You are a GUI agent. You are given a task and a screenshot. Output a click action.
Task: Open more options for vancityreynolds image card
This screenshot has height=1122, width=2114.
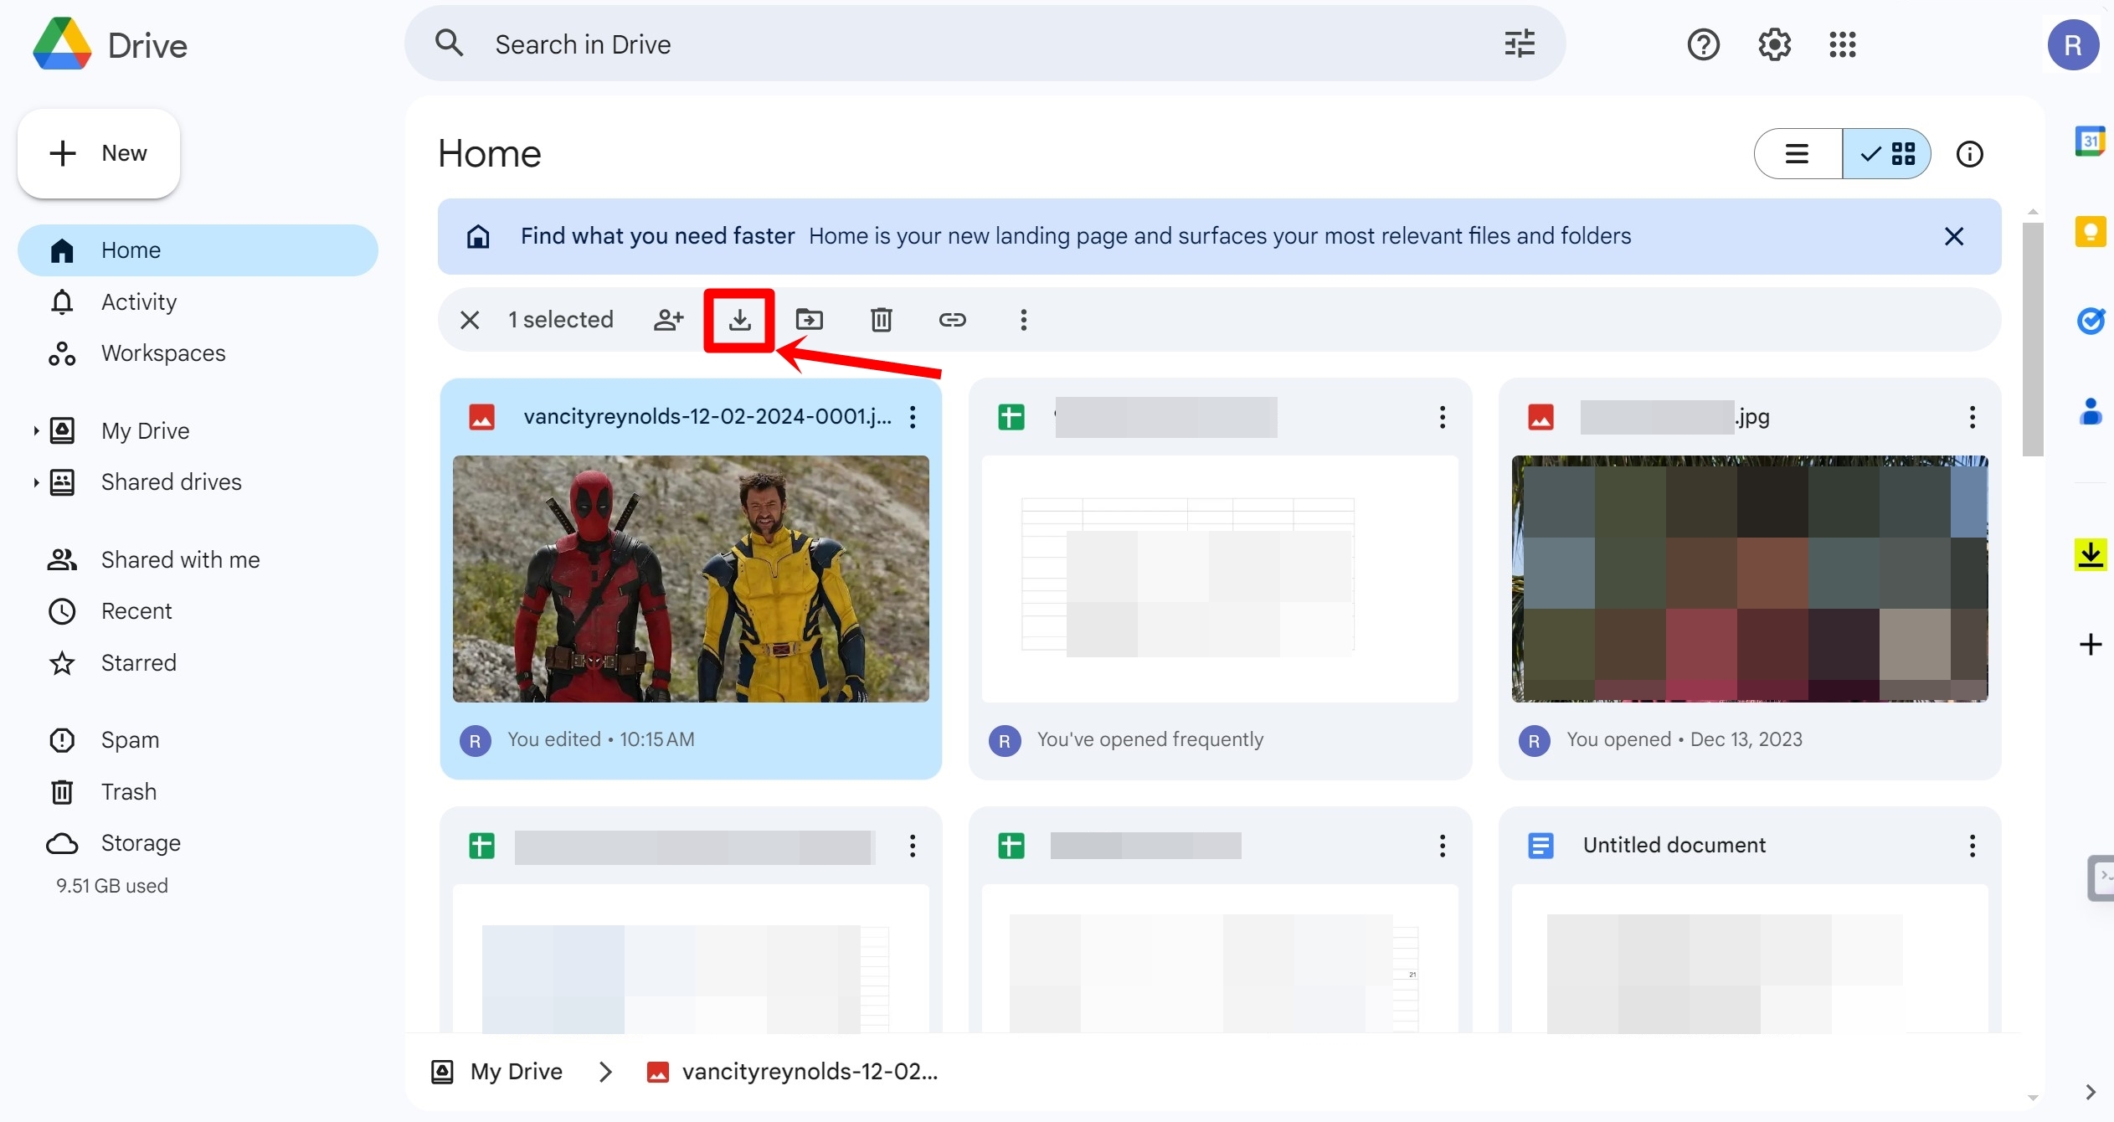[913, 417]
